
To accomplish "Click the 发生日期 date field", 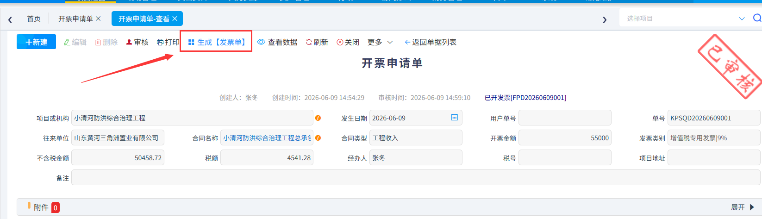I will coord(416,118).
